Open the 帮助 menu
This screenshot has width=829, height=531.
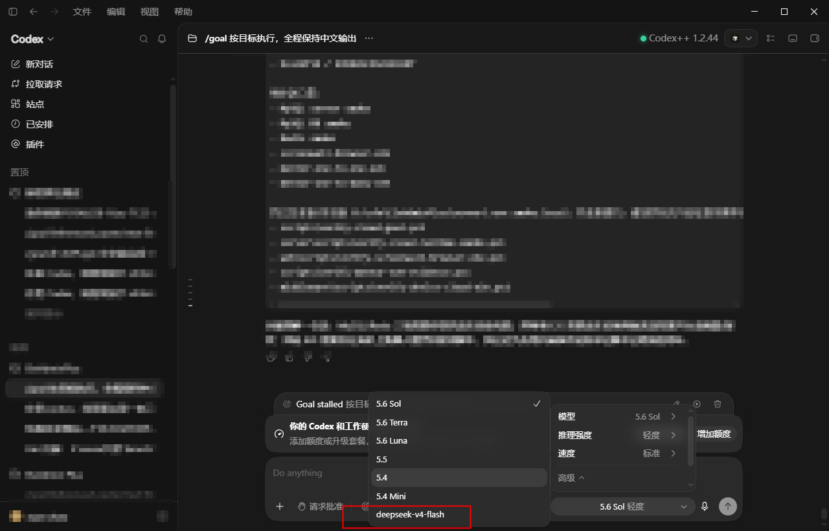point(183,12)
